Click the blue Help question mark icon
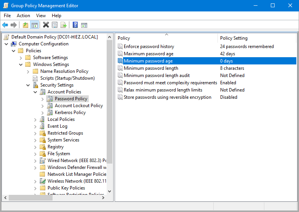Screen dimensions: 299x212 pos(75,25)
